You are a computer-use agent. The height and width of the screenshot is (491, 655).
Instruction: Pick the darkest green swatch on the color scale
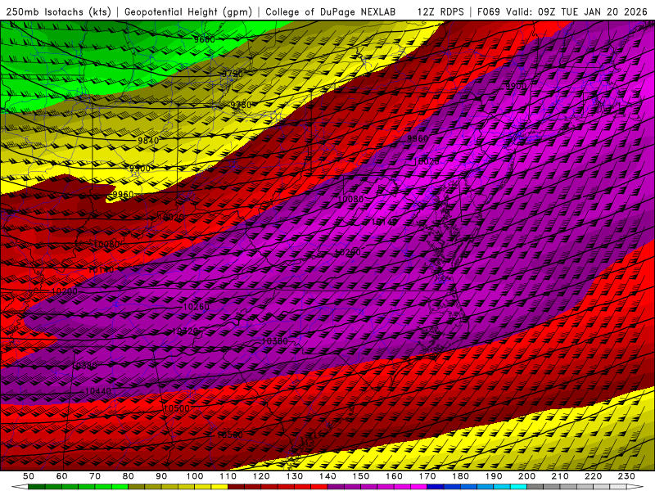tap(37, 487)
